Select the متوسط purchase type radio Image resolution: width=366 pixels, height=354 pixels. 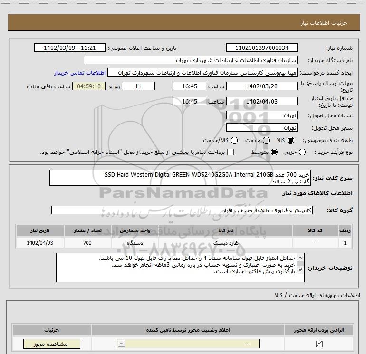[274, 152]
